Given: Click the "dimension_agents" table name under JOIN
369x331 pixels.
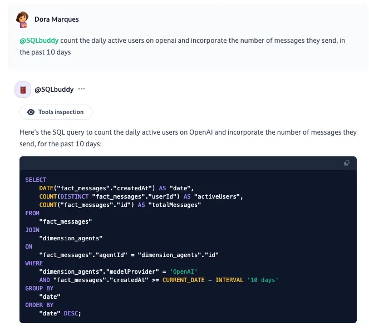Looking at the screenshot, I should [x=71, y=238].
